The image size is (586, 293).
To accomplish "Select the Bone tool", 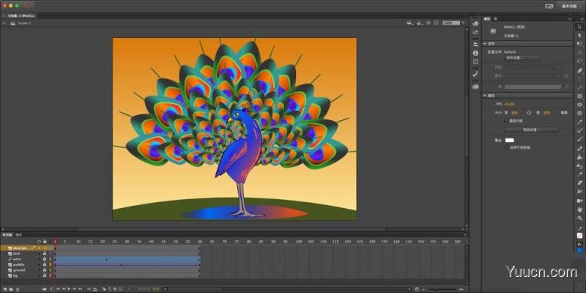I will (x=579, y=149).
